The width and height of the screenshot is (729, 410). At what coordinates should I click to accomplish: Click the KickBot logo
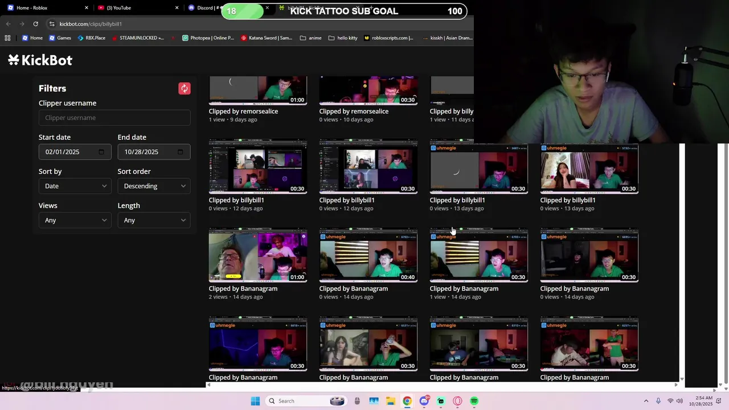(x=40, y=60)
